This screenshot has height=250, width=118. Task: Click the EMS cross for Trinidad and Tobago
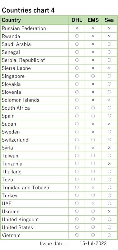(93, 188)
